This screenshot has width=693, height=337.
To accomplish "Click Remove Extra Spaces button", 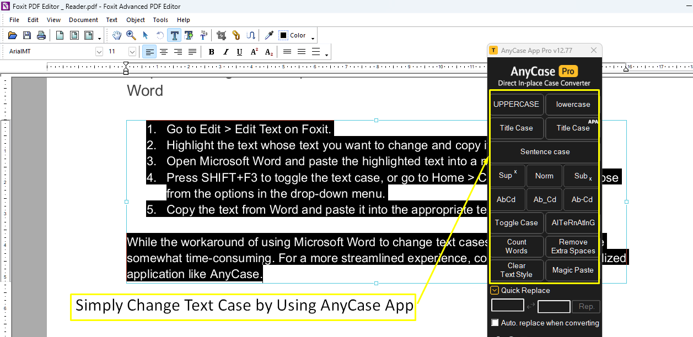I will pyautogui.click(x=573, y=246).
